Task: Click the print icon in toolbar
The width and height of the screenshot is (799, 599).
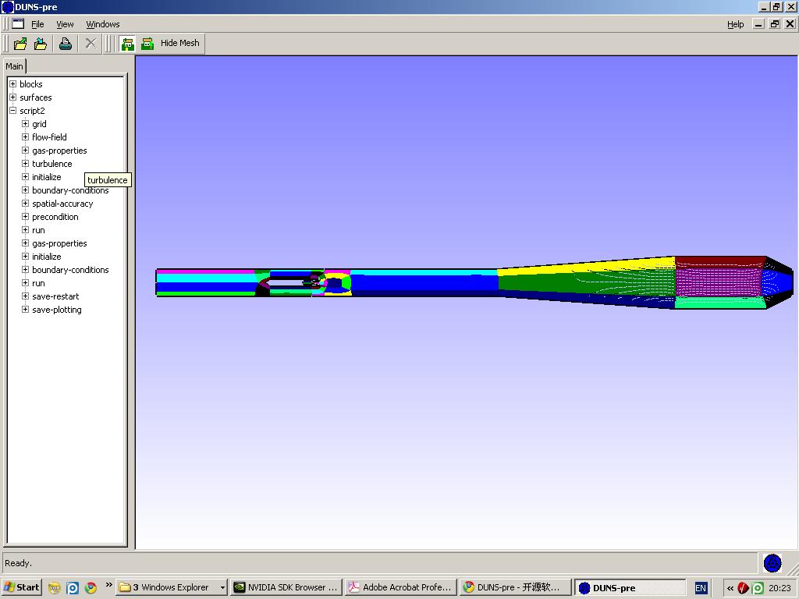Action: pos(66,44)
